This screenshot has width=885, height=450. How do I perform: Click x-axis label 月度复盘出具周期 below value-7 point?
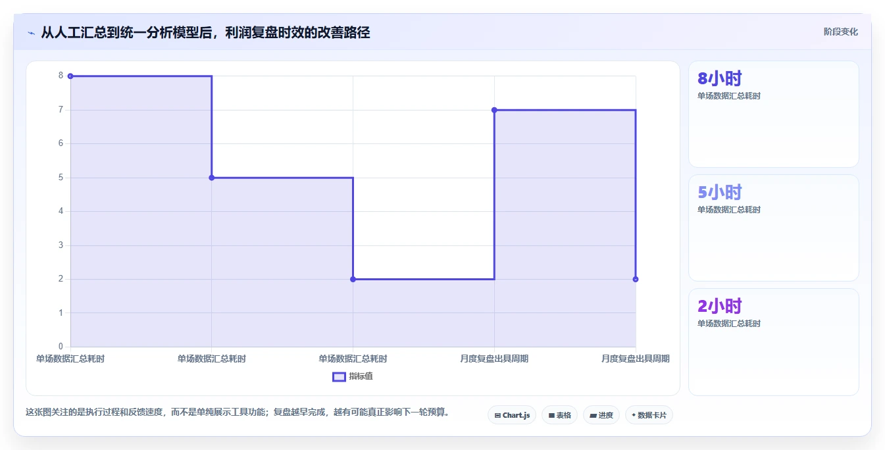tap(494, 359)
